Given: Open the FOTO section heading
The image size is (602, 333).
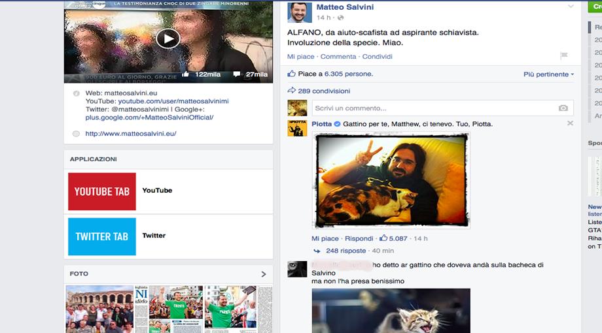Looking at the screenshot, I should coord(79,274).
